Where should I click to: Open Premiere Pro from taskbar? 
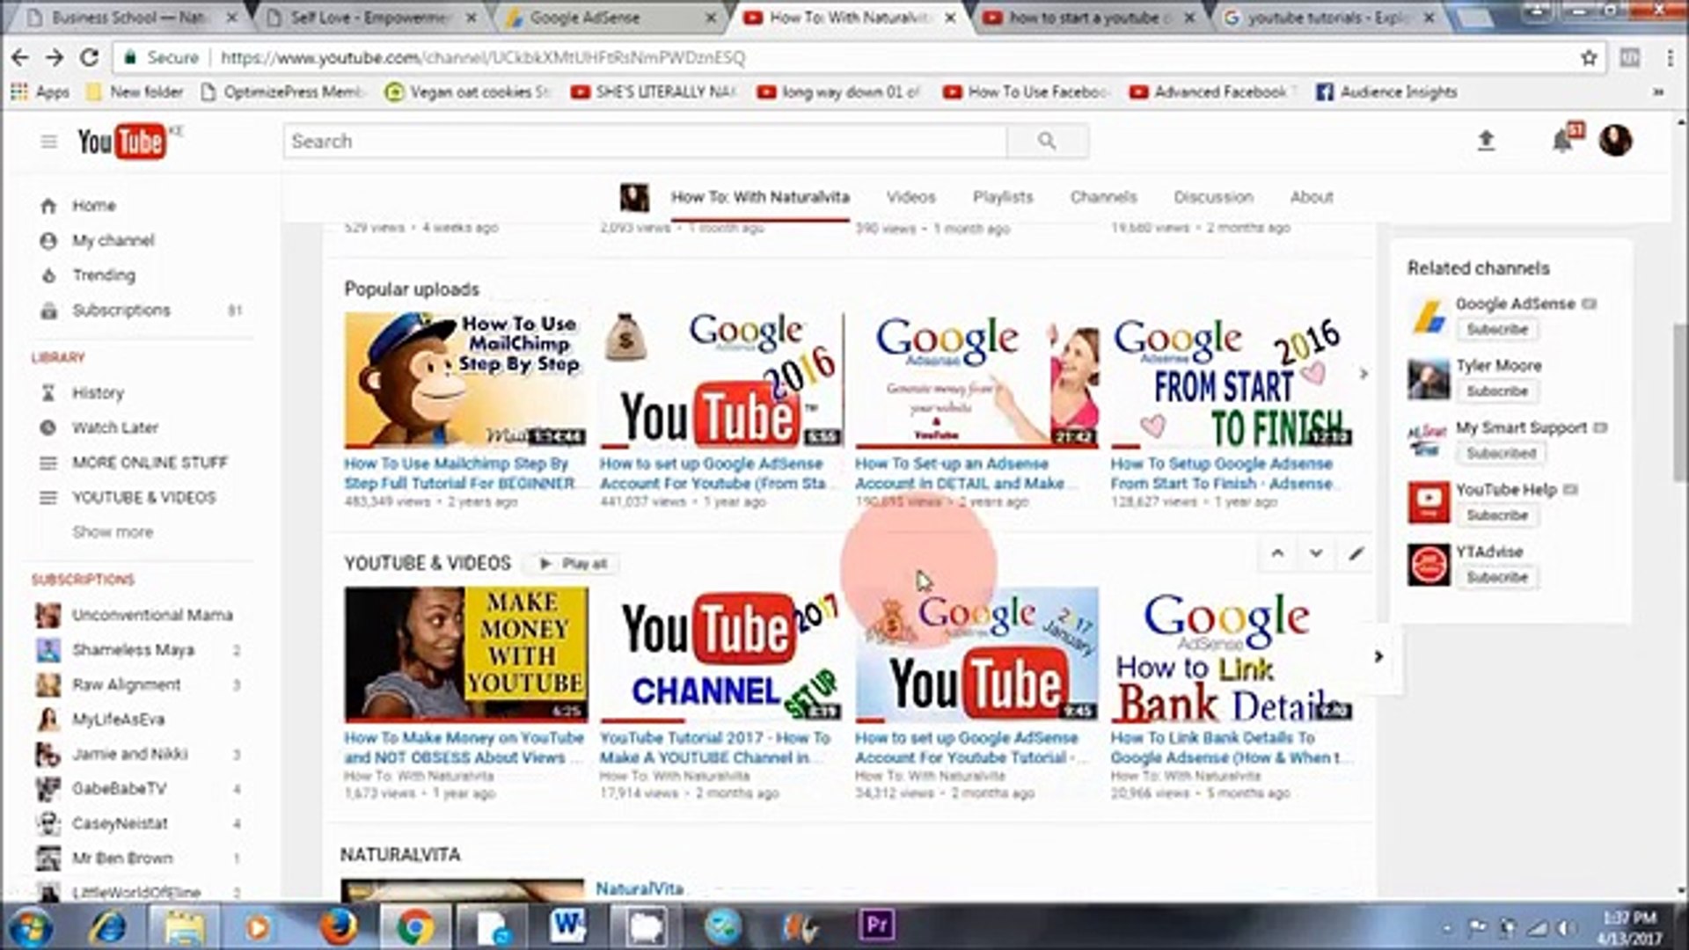pos(877,925)
